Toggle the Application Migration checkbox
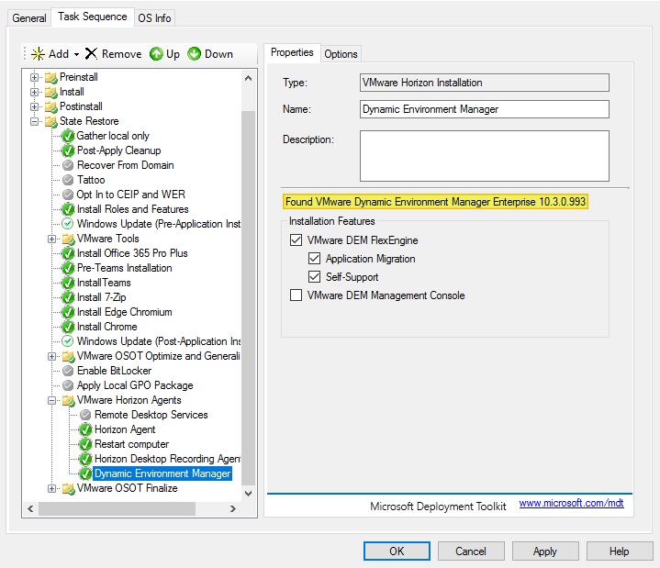660x568 pixels. click(314, 259)
